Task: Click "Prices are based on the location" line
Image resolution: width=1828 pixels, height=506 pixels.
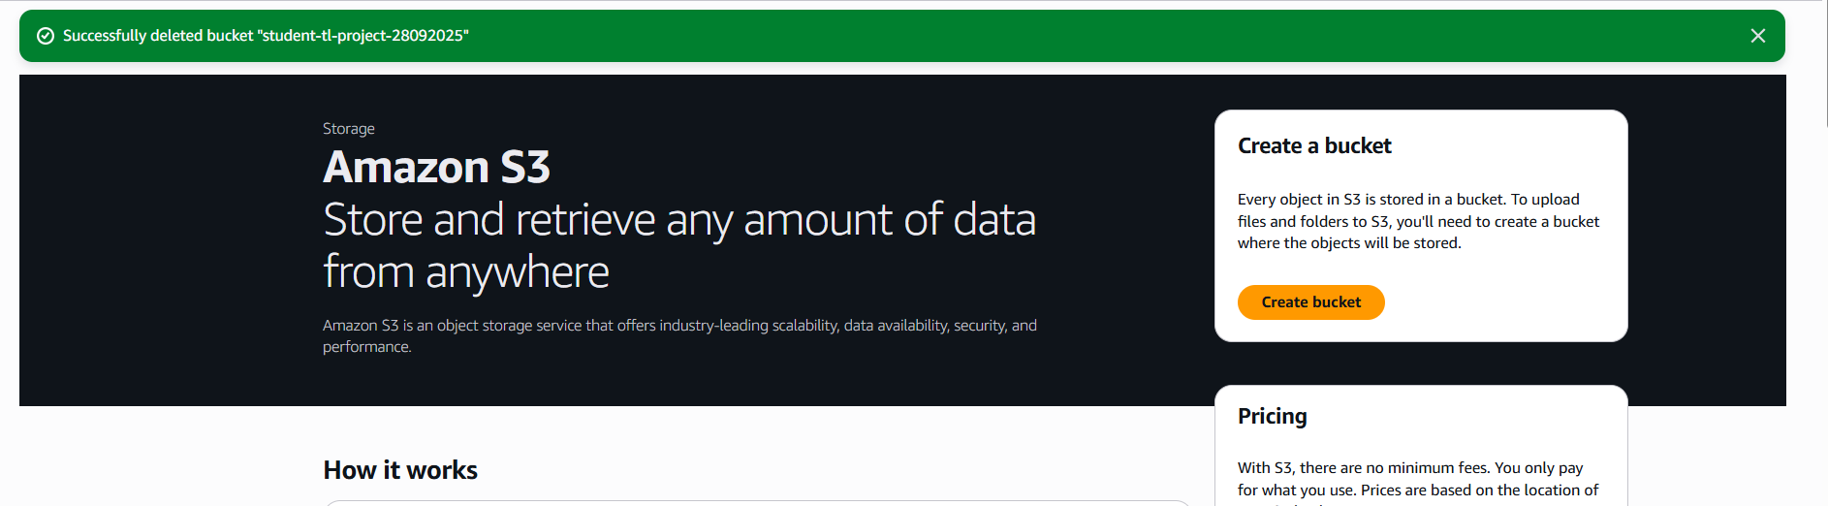Action: tap(1417, 490)
